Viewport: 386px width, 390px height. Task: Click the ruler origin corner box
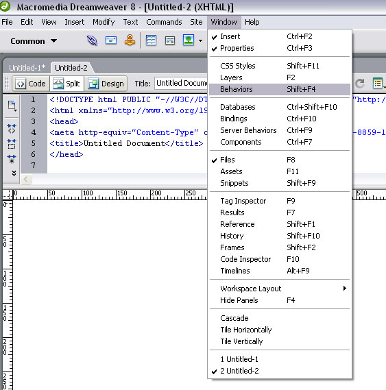pyautogui.click(x=8, y=194)
